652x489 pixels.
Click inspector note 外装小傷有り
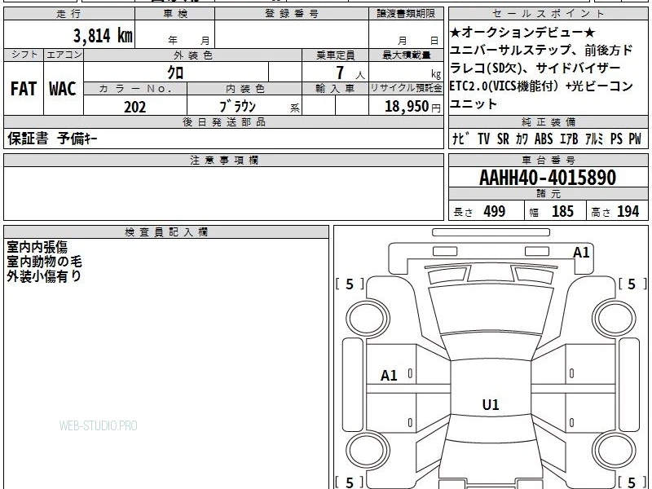(44, 276)
